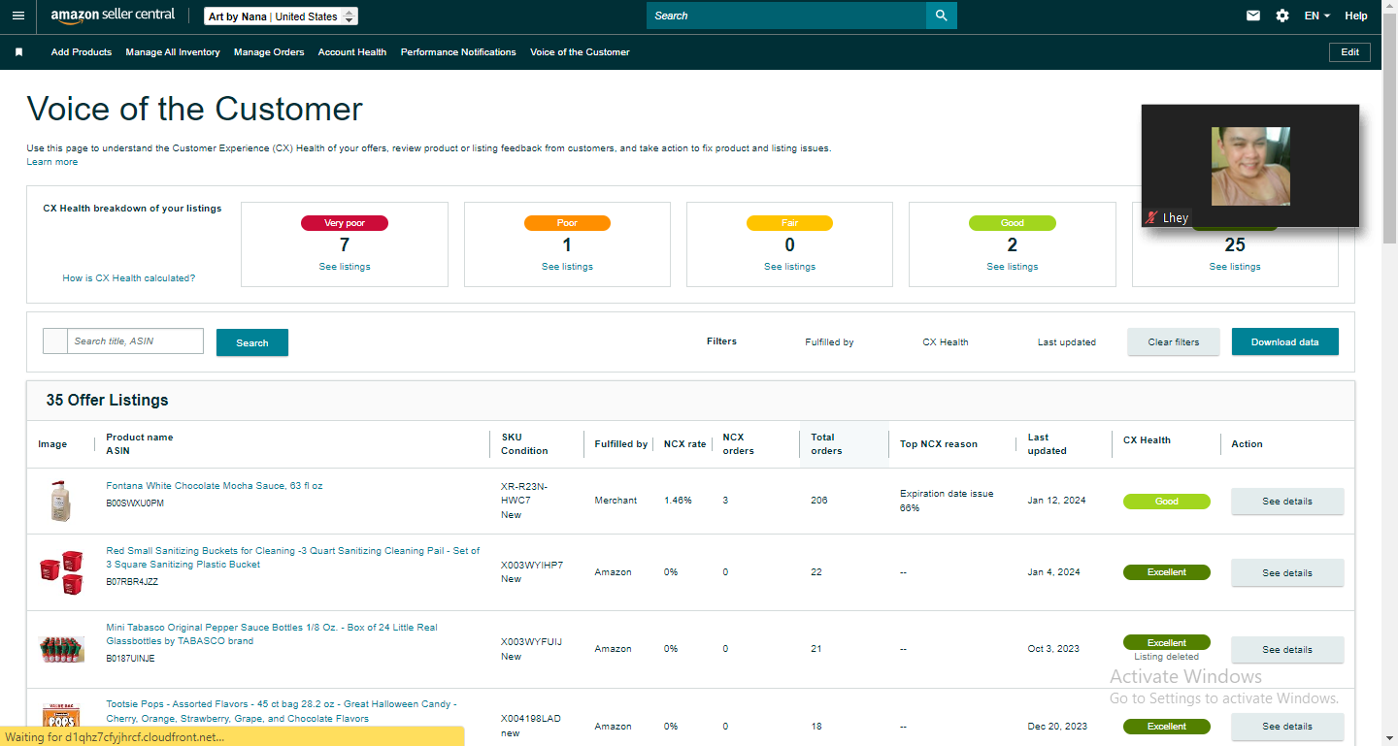Click the muted microphone icon beside Lhey
The image size is (1398, 746).
1151,217
